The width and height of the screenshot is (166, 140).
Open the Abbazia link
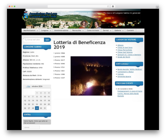point(121,45)
